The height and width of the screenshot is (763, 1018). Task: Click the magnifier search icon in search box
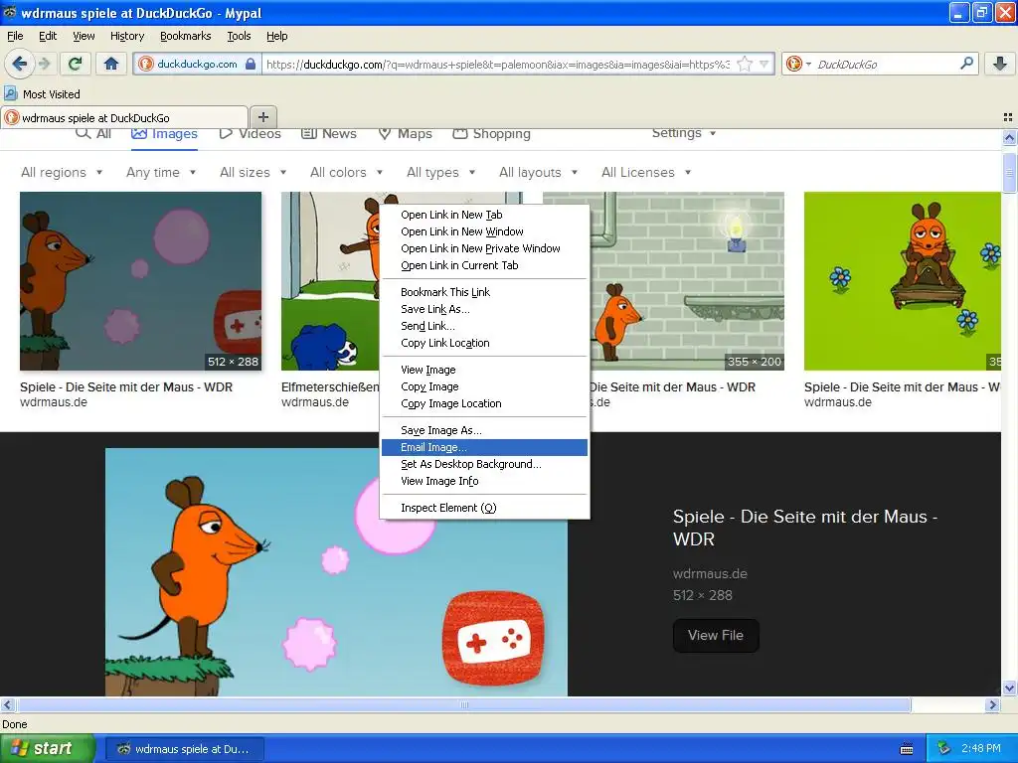pos(966,63)
